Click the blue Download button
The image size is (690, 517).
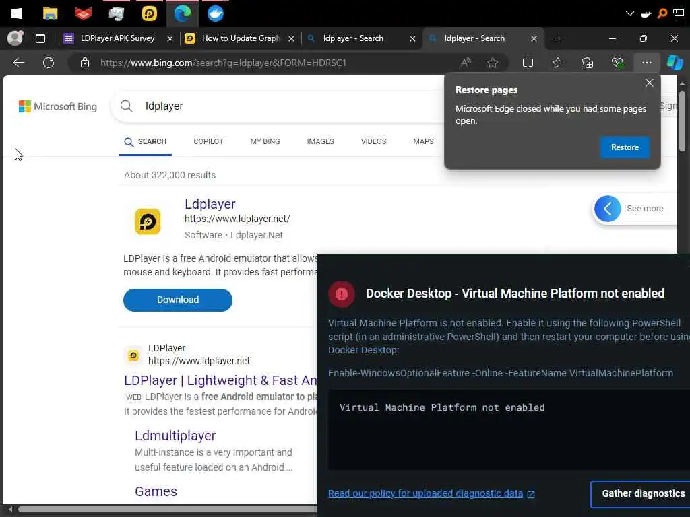tap(178, 300)
